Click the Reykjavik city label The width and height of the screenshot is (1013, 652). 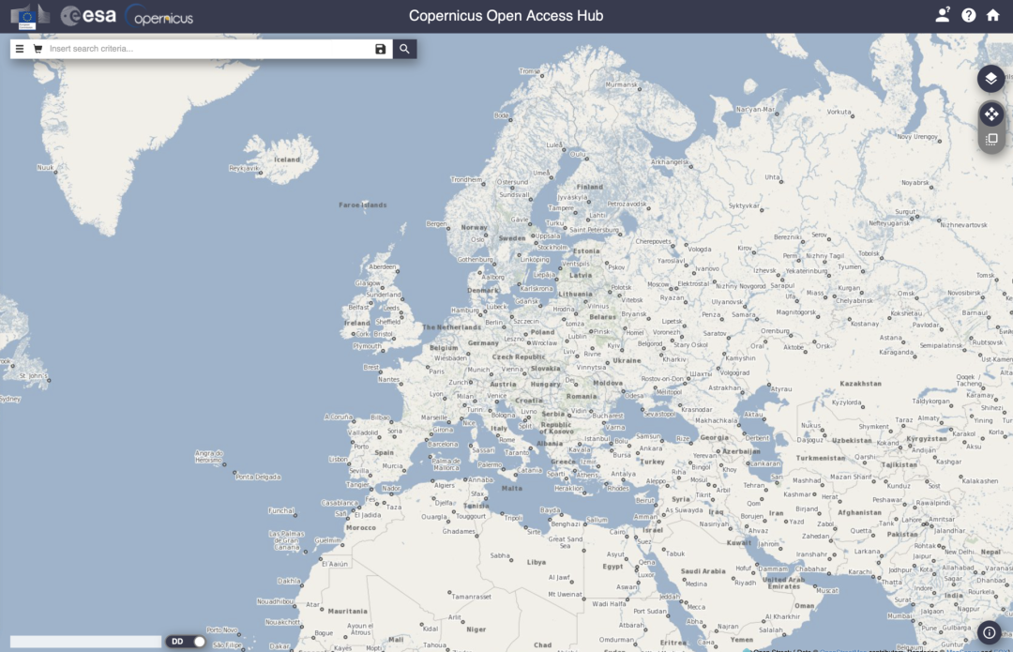[244, 168]
